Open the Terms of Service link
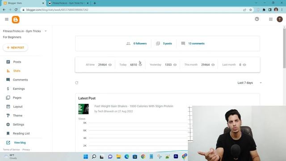286x161 pixels. (x=11, y=149)
